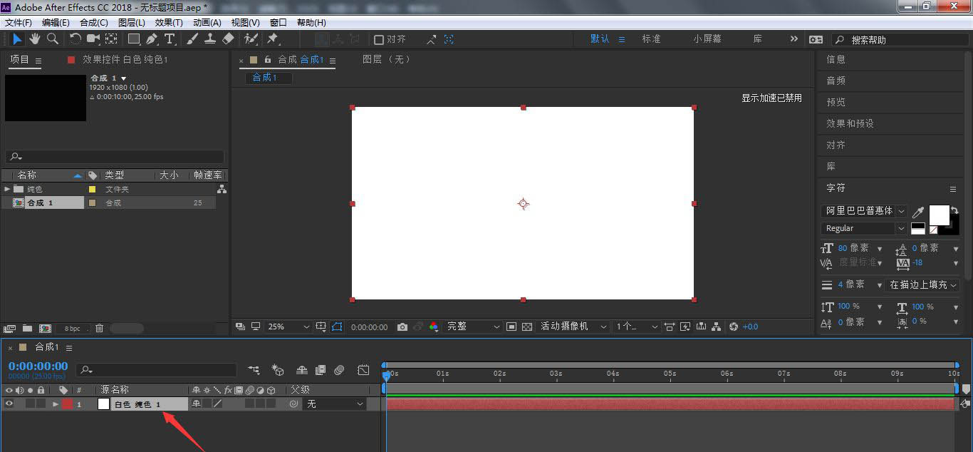Click the 8 bpc color depth button
The image size is (973, 452).
pyautogui.click(x=73, y=329)
